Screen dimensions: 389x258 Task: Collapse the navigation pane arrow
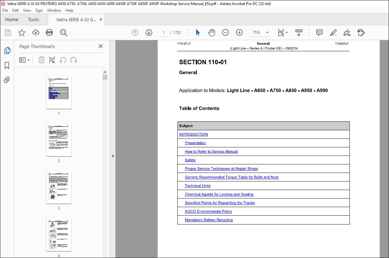[x=113, y=156]
